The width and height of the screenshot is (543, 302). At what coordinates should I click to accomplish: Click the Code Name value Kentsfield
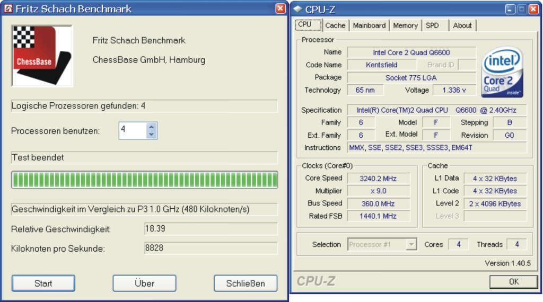click(x=382, y=65)
